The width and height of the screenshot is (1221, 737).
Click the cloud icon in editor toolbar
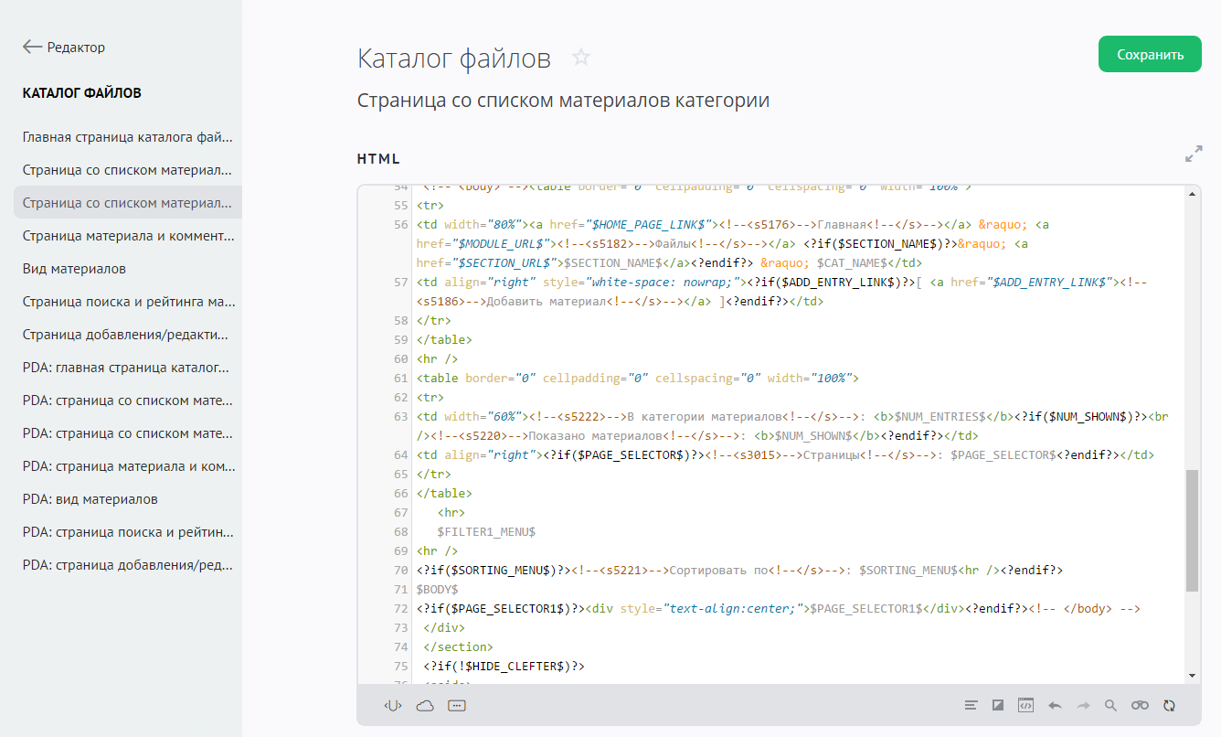[425, 705]
